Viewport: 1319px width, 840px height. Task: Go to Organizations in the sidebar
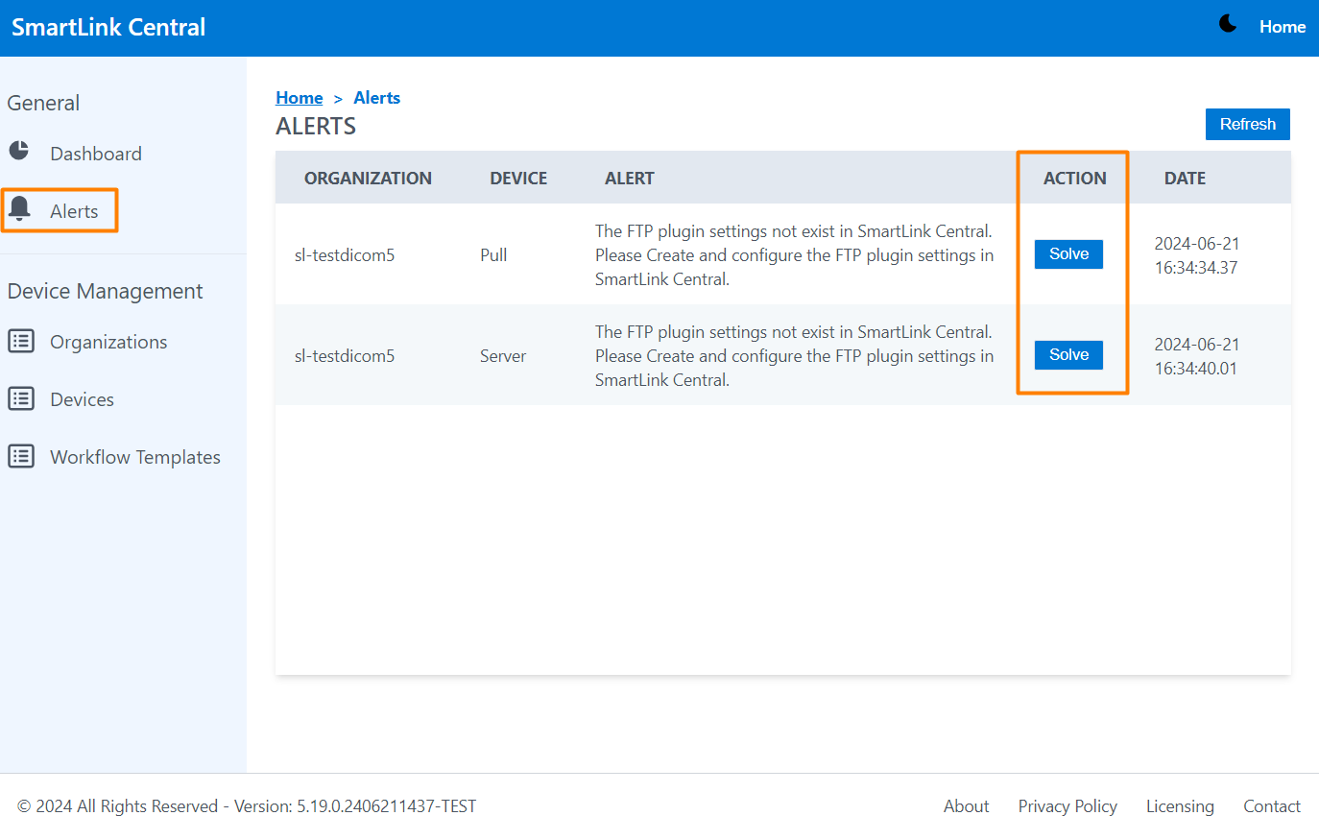click(108, 342)
